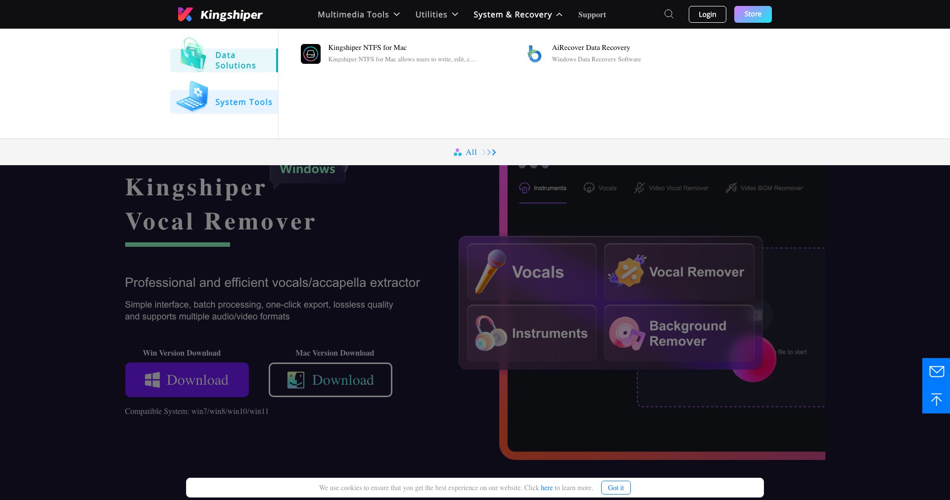Switch to Vocals tab in app preview
Image resolution: width=950 pixels, height=500 pixels.
click(600, 188)
